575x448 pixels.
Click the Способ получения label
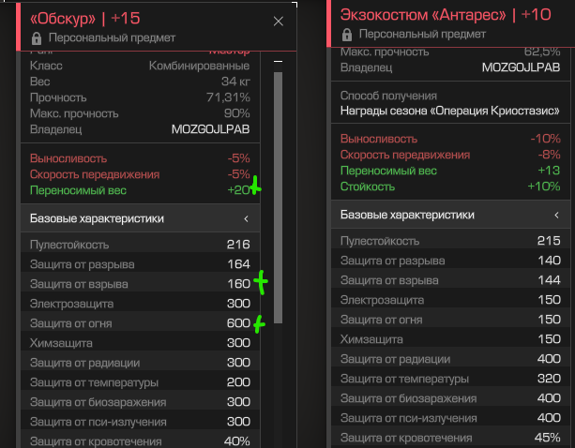click(388, 96)
